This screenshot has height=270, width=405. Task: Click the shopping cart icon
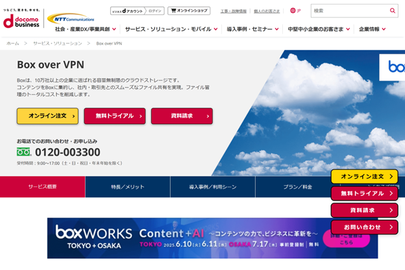pyautogui.click(x=173, y=10)
